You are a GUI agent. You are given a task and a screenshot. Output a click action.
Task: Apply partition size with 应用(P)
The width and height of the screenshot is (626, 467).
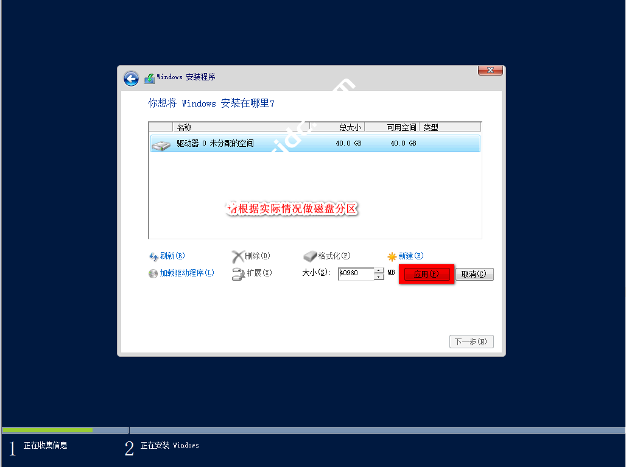[427, 274]
